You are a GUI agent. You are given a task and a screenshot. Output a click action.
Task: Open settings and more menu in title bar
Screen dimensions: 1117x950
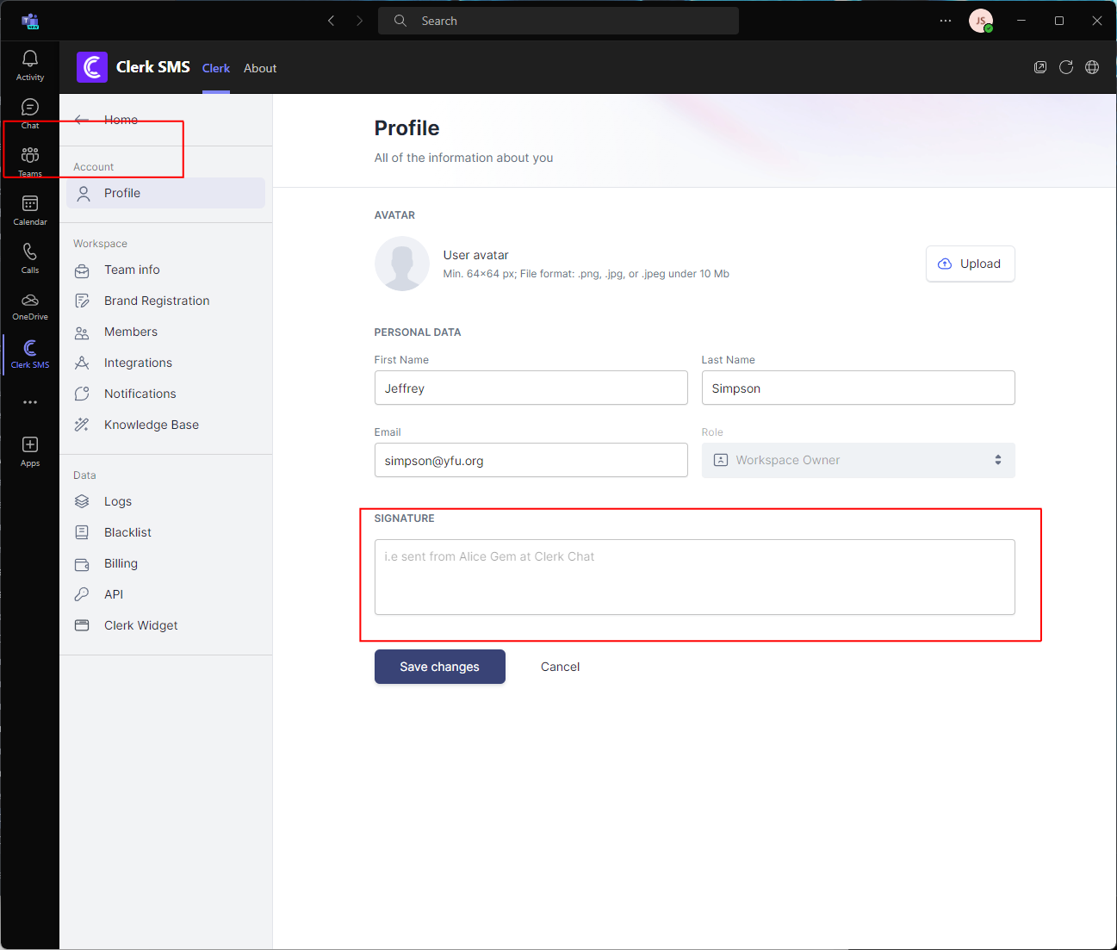pos(946,21)
